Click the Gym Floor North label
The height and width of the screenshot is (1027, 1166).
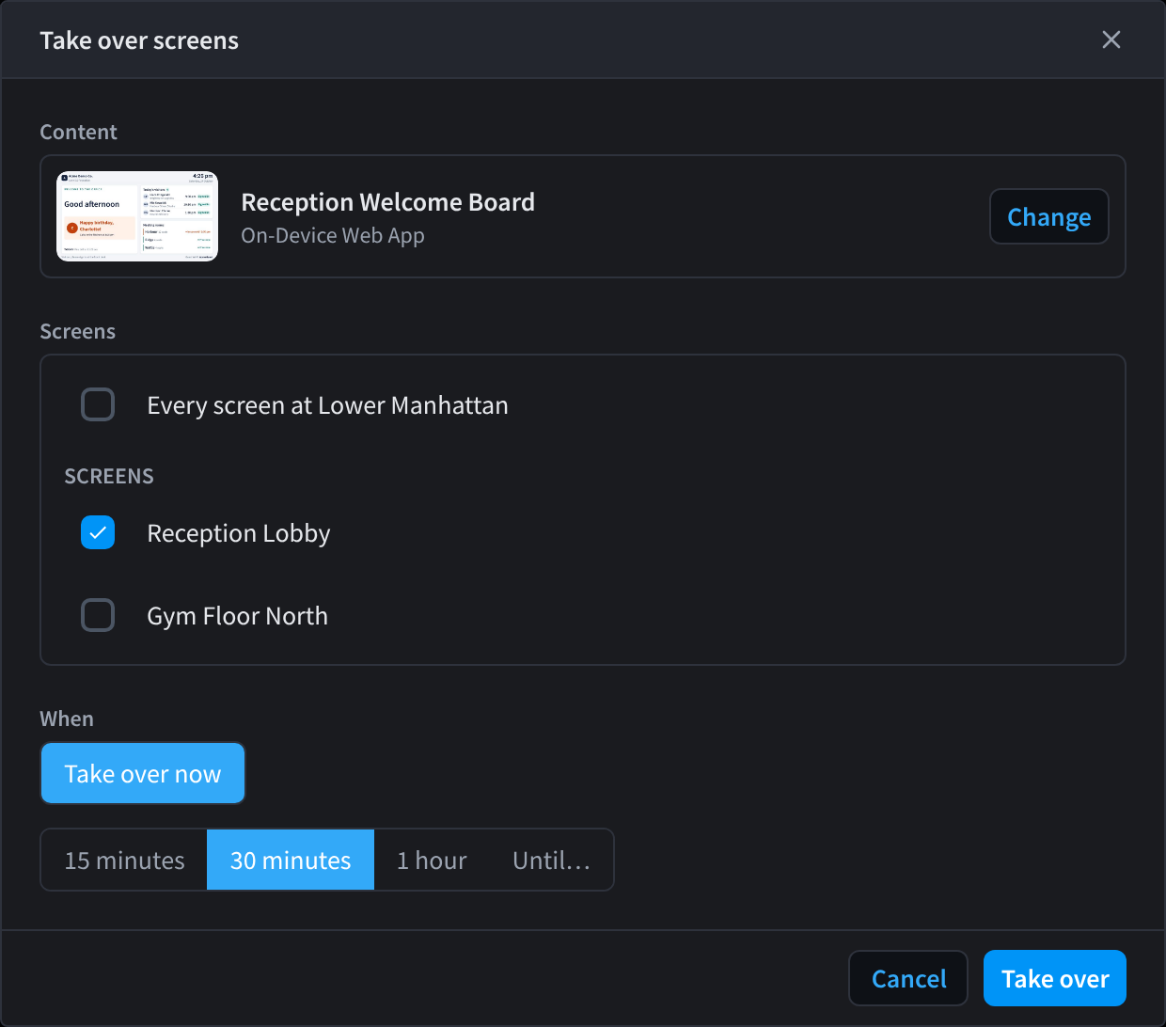tap(238, 616)
